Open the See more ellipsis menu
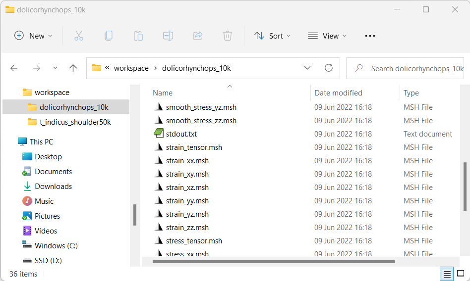This screenshot has width=470, height=281. [x=370, y=36]
